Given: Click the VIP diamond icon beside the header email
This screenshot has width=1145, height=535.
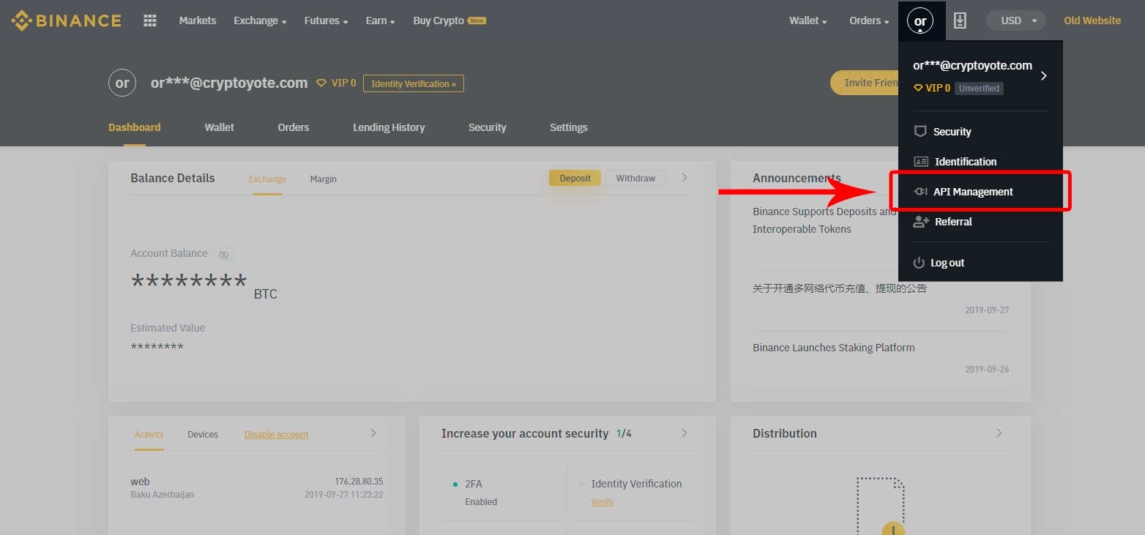Looking at the screenshot, I should tap(321, 83).
